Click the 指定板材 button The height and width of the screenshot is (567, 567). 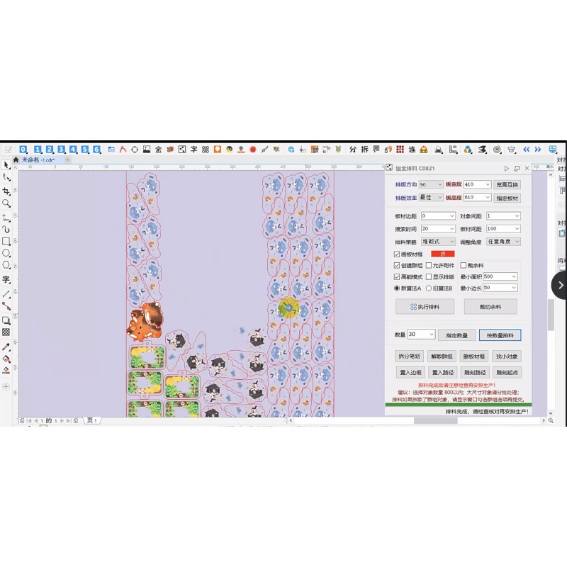point(507,198)
